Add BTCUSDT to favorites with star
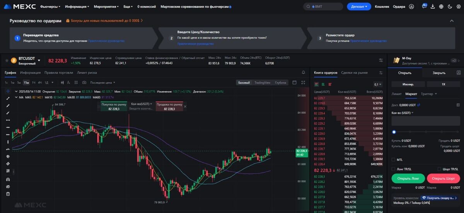The width and height of the screenshot is (464, 213). [x=7, y=61]
